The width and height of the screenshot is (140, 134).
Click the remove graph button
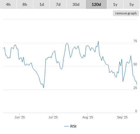(x=126, y=13)
